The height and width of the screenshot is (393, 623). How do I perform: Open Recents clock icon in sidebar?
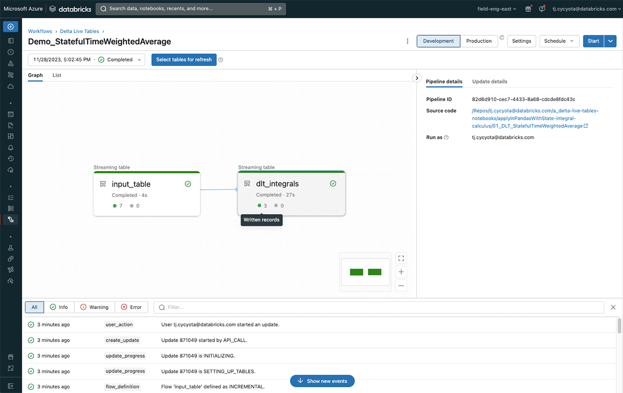(10, 52)
